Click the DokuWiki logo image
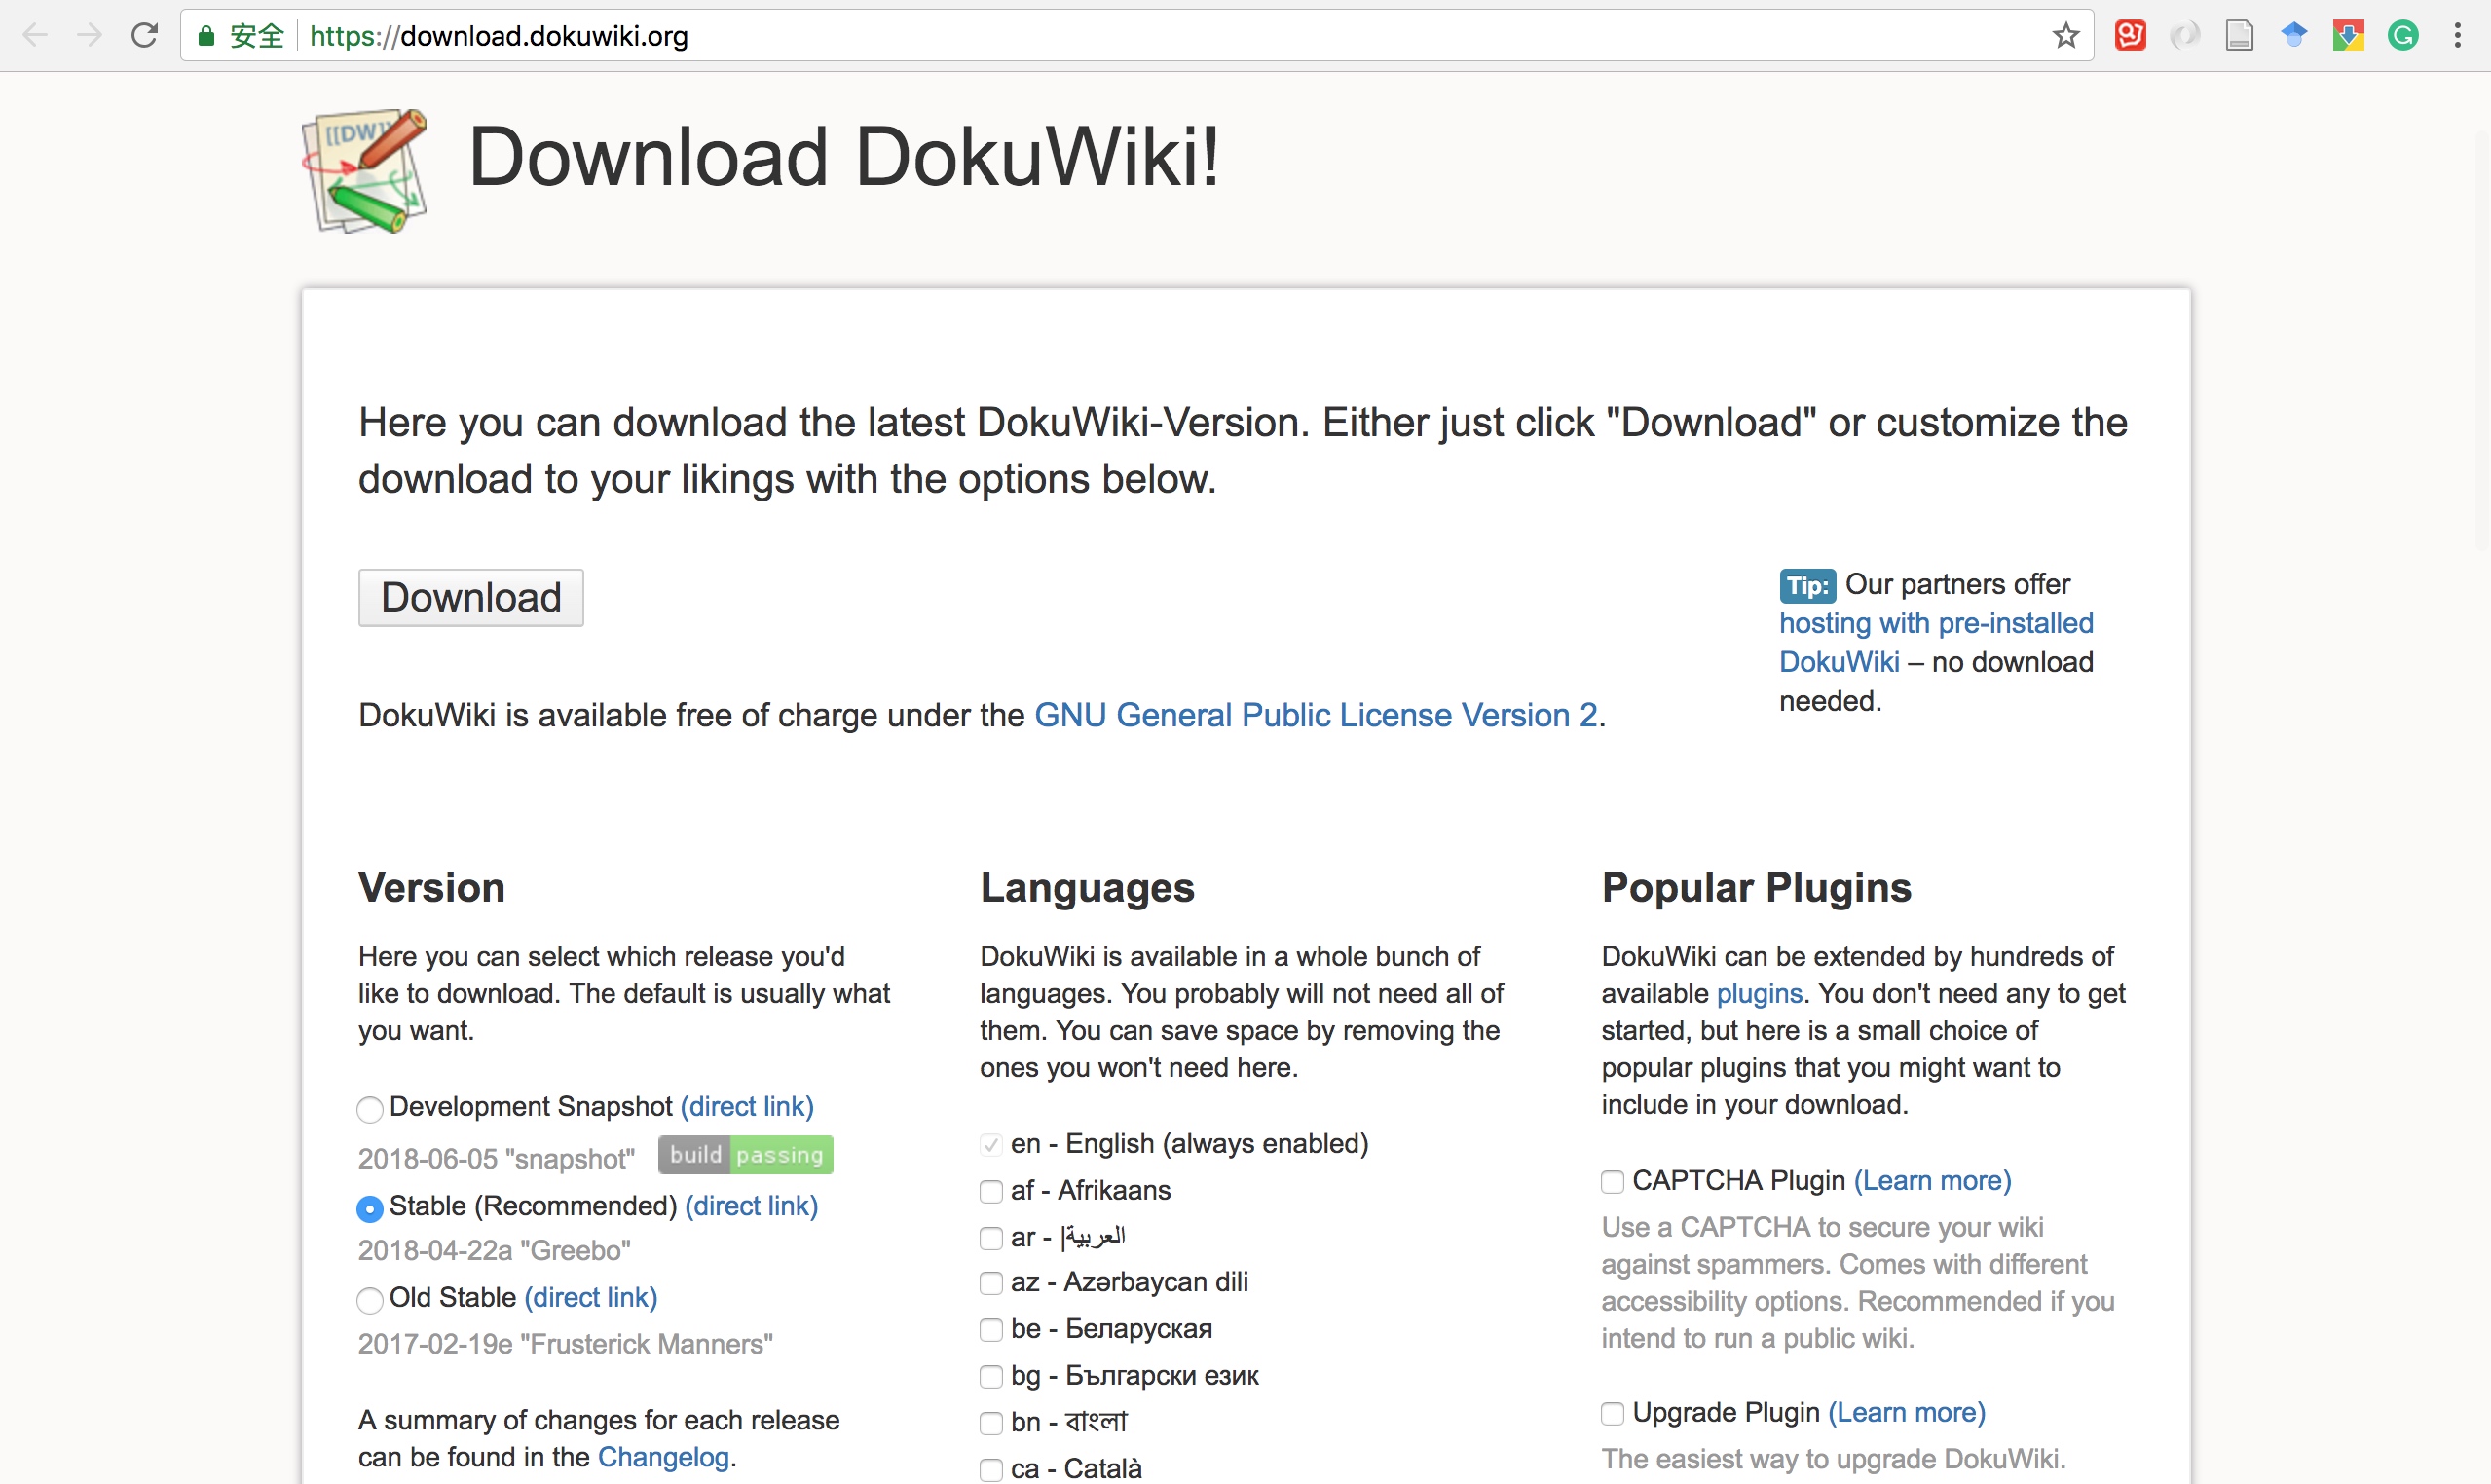 tap(365, 171)
